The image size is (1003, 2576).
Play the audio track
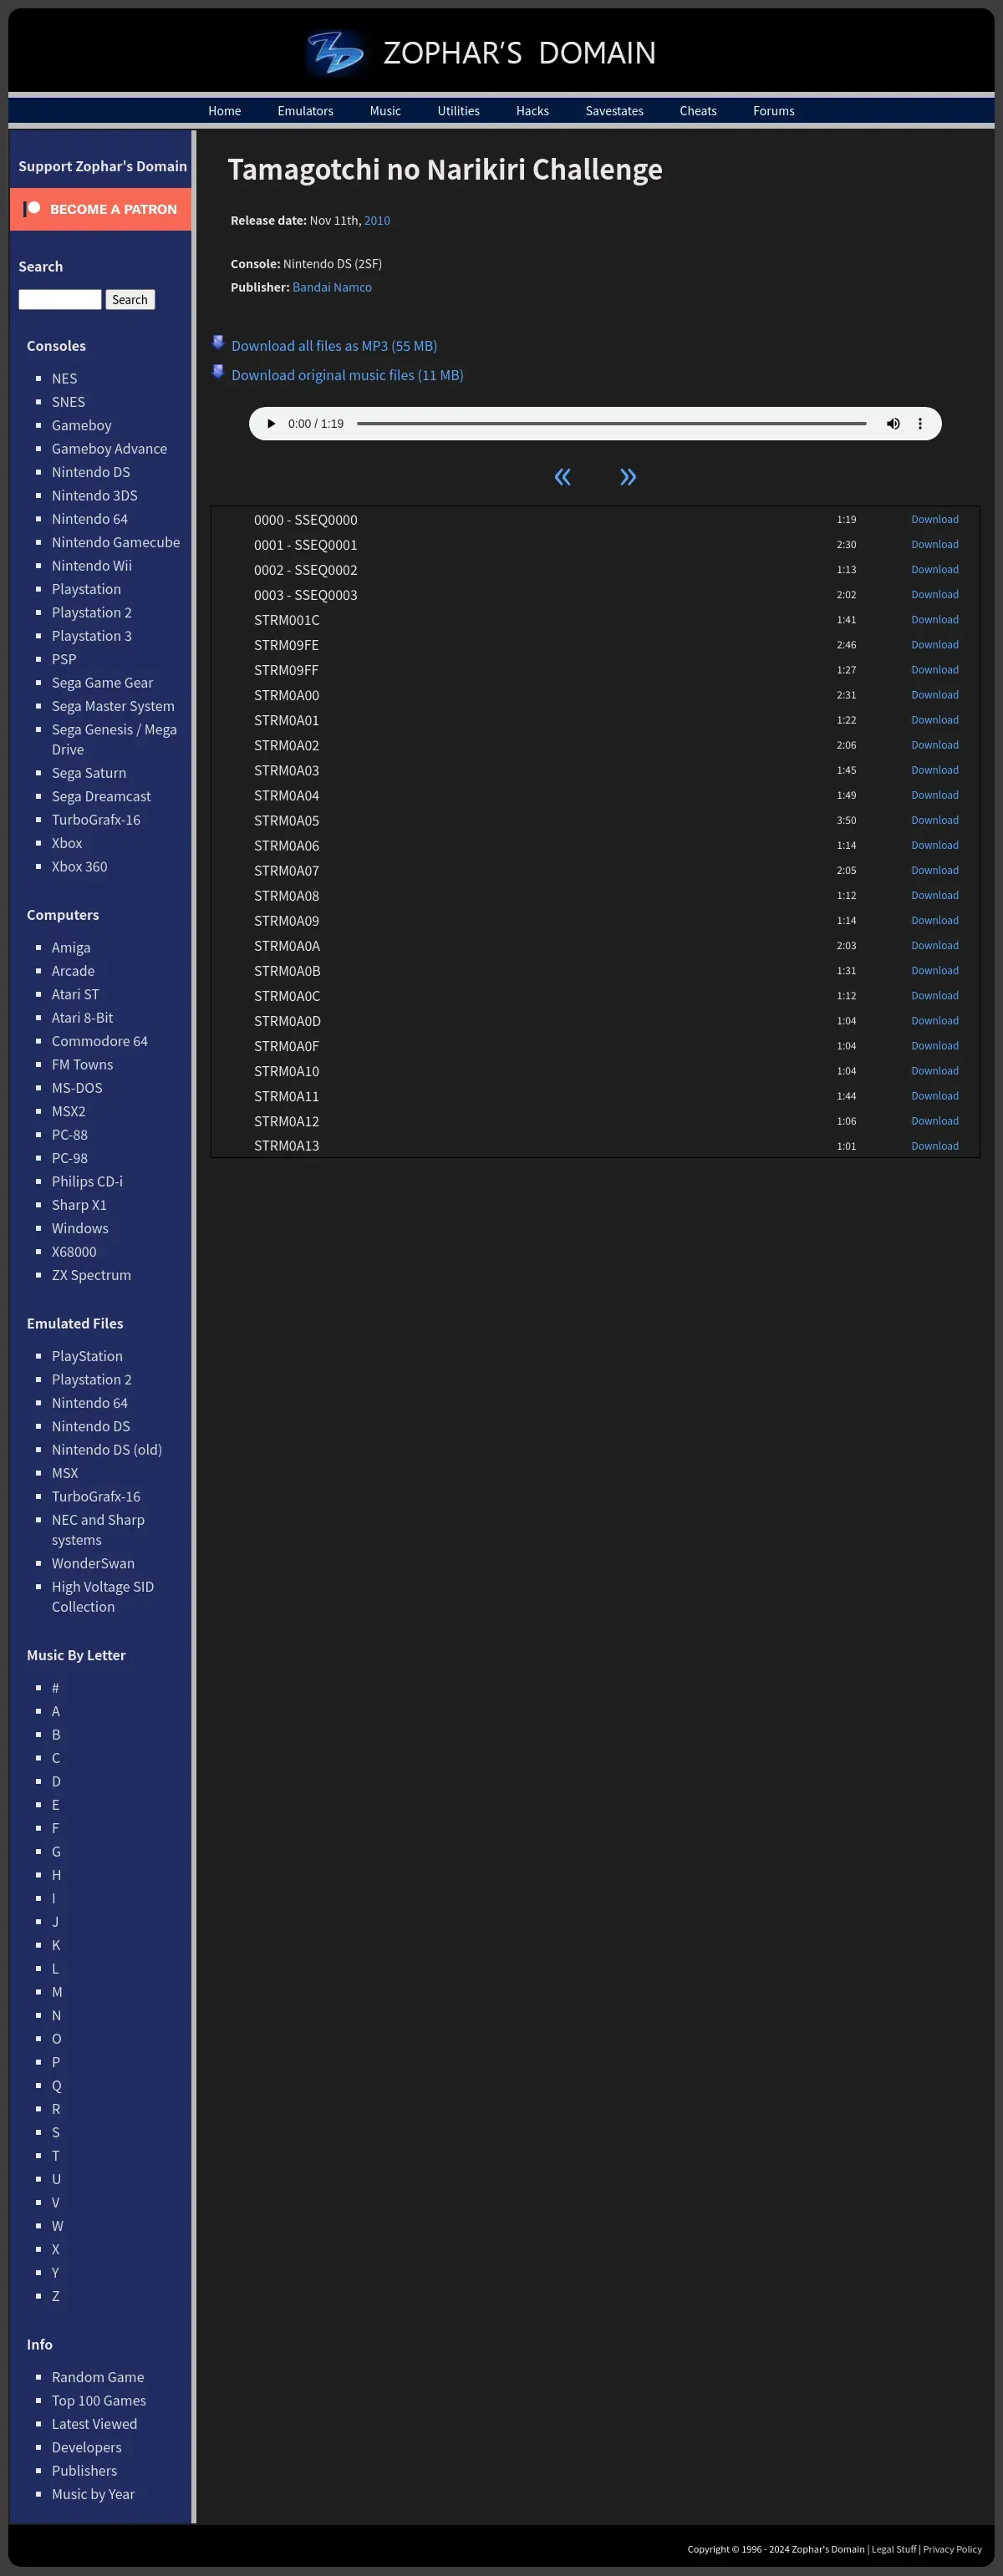[x=271, y=424]
